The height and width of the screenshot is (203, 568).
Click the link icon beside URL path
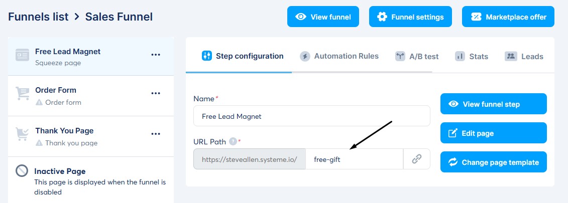pos(416,159)
